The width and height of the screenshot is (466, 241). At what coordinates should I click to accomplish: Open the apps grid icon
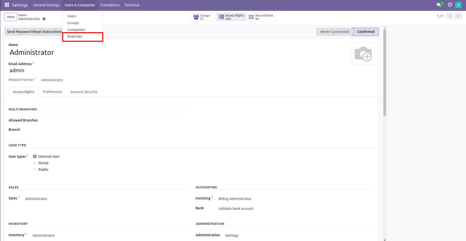click(7, 5)
